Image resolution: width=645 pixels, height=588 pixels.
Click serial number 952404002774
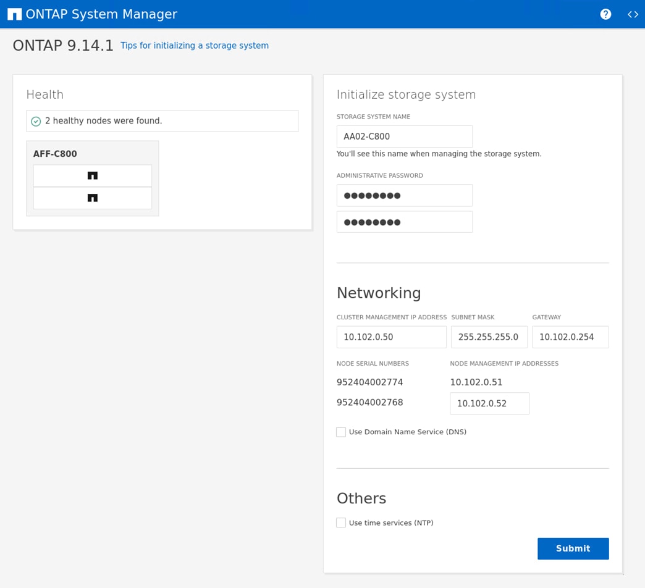(x=369, y=382)
